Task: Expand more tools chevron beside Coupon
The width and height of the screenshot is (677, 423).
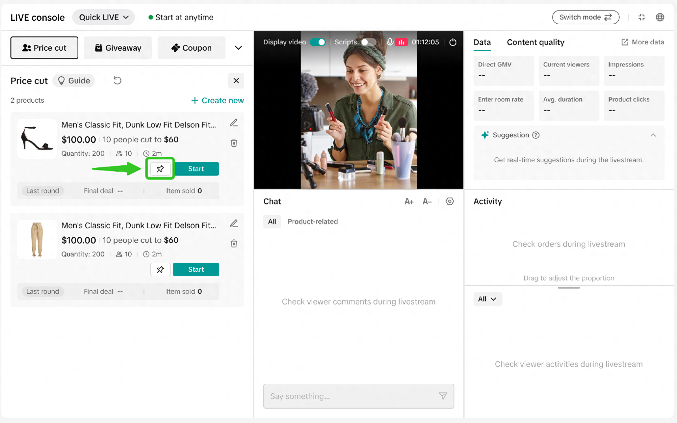Action: point(238,48)
